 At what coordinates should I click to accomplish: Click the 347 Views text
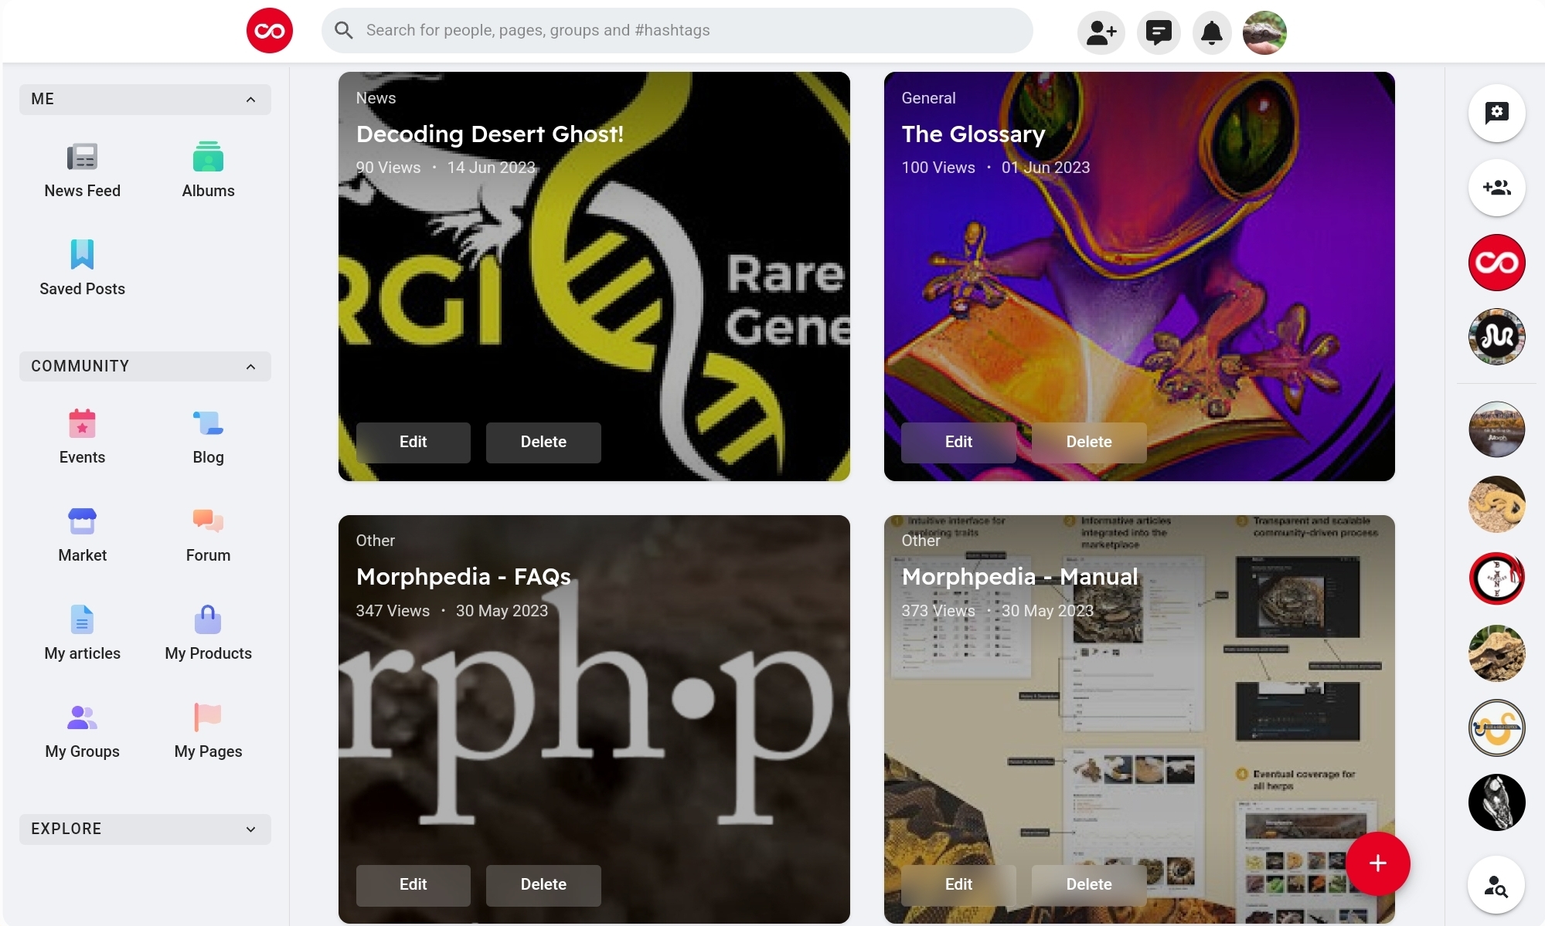tap(393, 611)
